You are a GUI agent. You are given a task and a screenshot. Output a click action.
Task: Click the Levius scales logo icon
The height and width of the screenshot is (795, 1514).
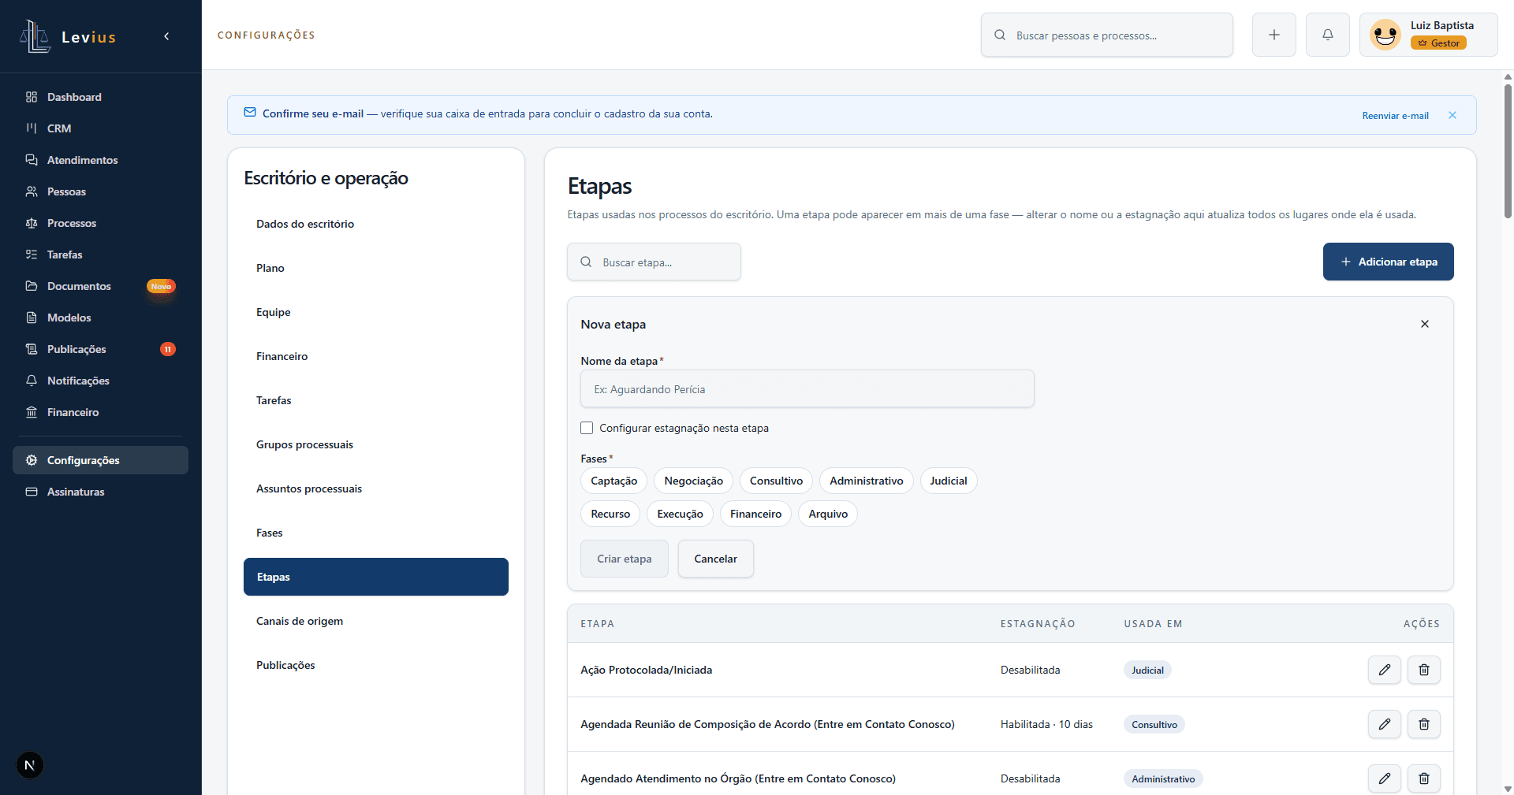click(35, 36)
